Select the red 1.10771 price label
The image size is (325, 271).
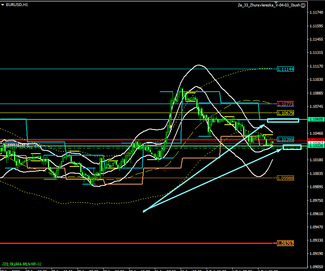coord(285,103)
